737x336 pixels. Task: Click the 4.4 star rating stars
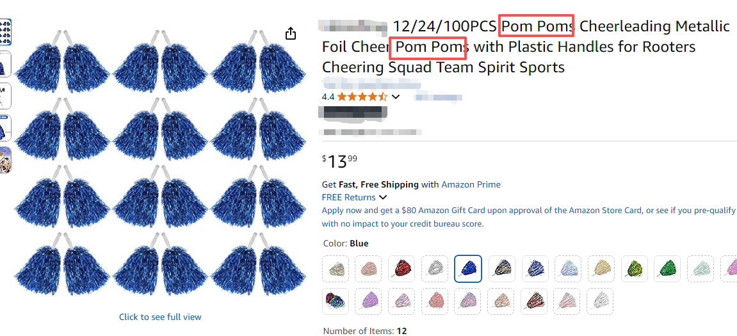tap(362, 97)
